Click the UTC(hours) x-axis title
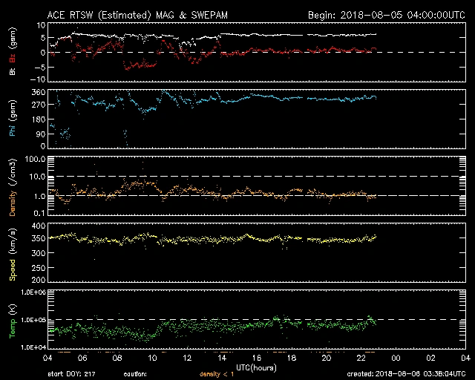This screenshot has width=475, height=380. click(258, 367)
